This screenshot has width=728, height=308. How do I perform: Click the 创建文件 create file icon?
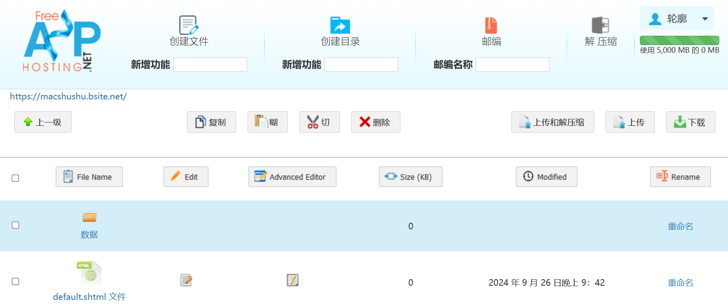click(x=189, y=25)
